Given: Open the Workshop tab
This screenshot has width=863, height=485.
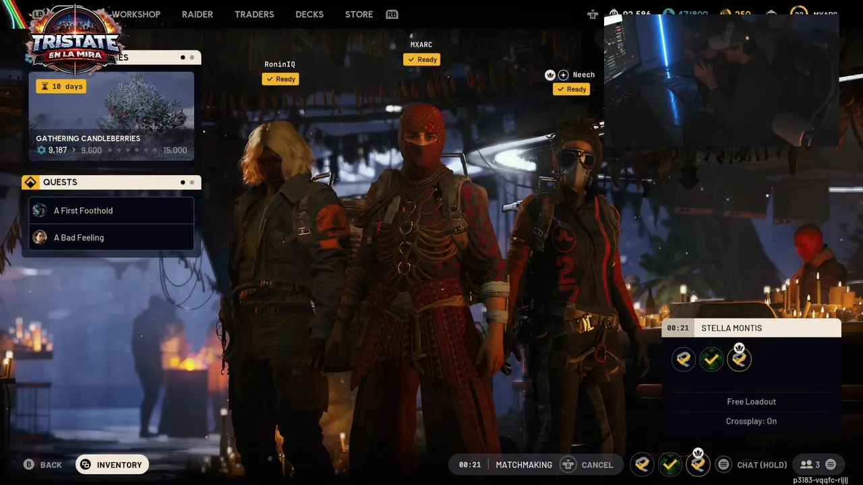Looking at the screenshot, I should coord(136,14).
